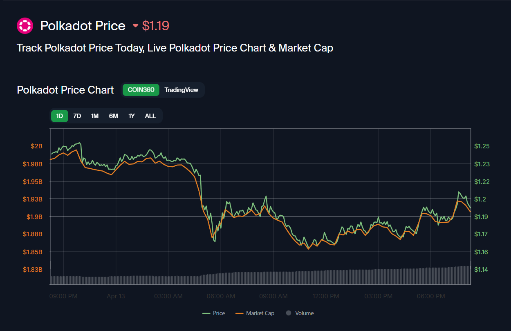Switch chart to 7D range

[x=77, y=116]
